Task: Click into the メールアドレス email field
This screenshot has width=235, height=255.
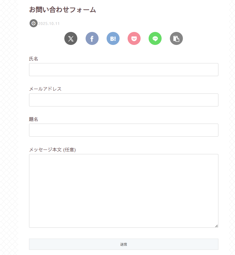Action: click(x=123, y=100)
